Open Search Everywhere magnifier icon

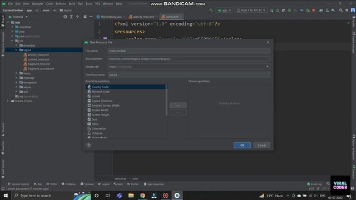tap(341, 11)
